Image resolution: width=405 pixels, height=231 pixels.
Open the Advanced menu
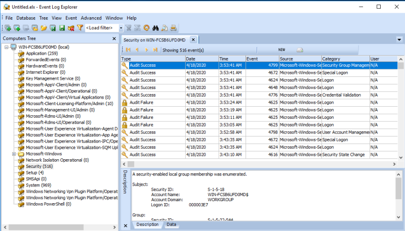click(91, 18)
